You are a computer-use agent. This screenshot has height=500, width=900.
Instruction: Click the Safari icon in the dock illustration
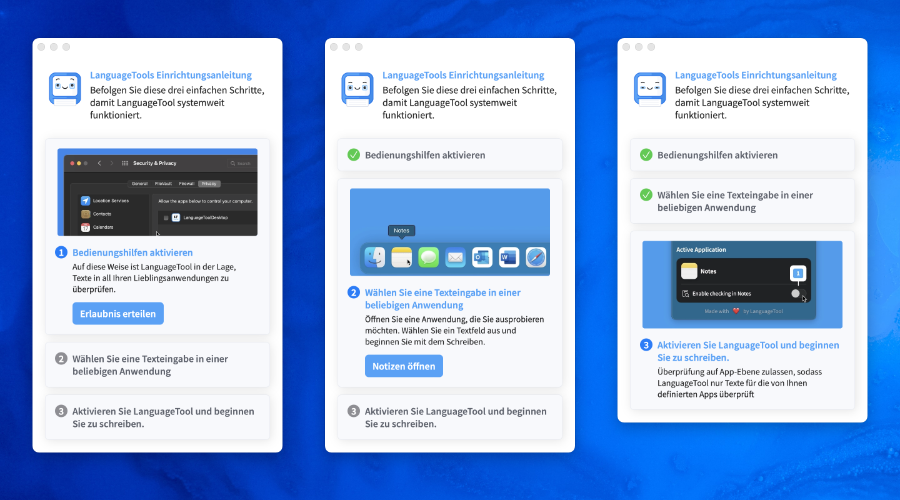pos(536,257)
